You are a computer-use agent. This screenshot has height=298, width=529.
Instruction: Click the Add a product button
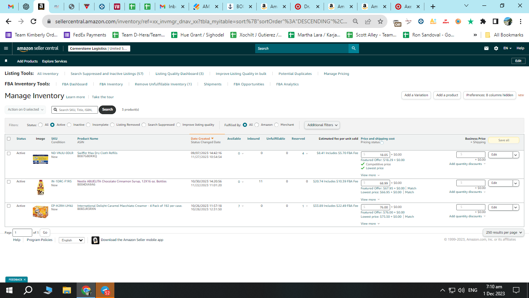tap(447, 95)
